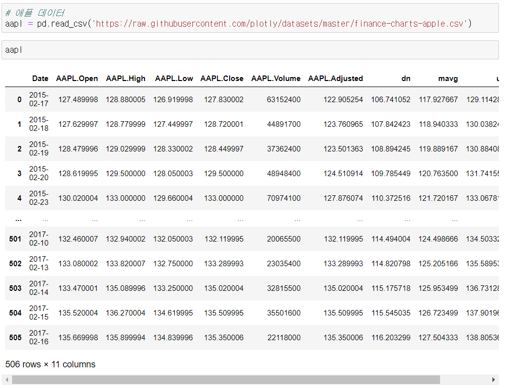Click the row index 4 label
Viewport: 505px width, 388px height.
(x=19, y=198)
